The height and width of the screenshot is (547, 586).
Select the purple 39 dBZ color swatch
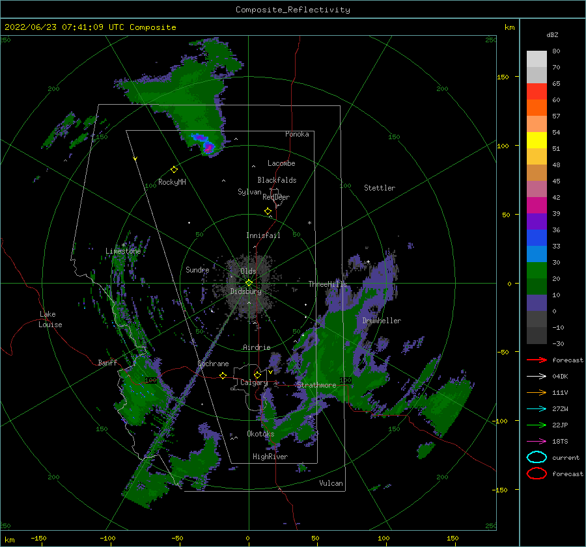pos(537,221)
